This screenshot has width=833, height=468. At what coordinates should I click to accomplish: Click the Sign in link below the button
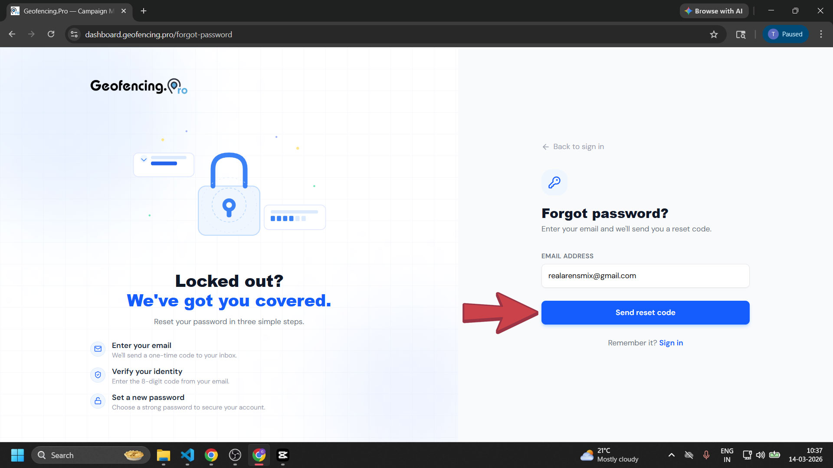coord(671,342)
